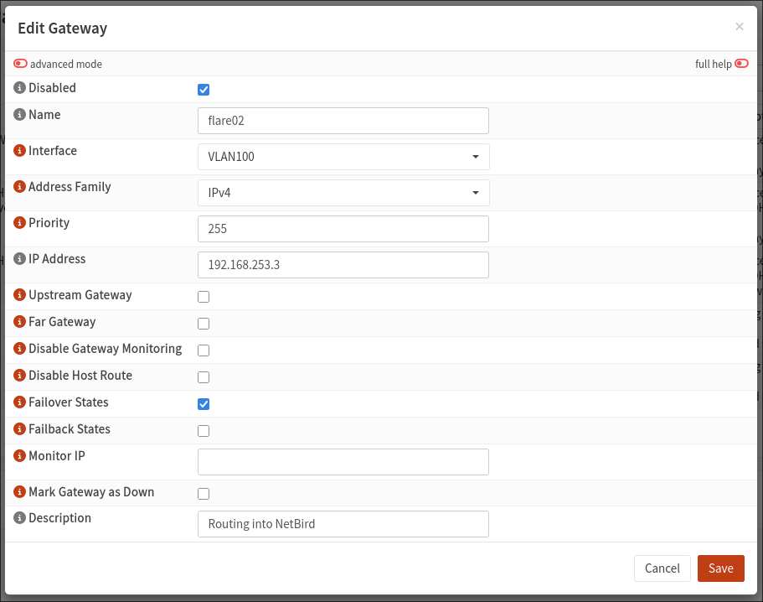
Task: Uncheck the Disabled checkbox
Action: [204, 90]
